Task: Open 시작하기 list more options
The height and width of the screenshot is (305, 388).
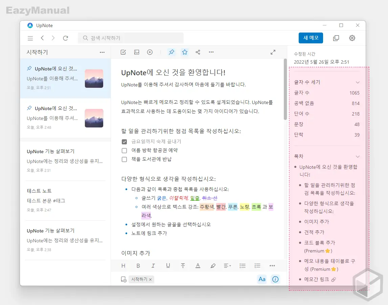Action: coord(102,52)
